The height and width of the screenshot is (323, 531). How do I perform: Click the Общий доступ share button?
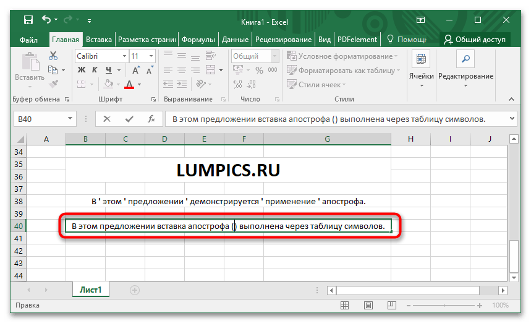(x=475, y=40)
